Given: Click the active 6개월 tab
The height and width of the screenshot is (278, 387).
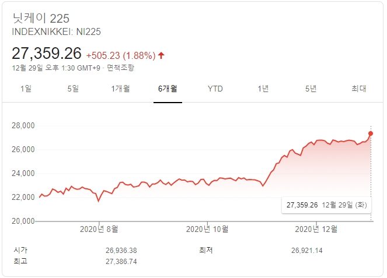Looking at the screenshot, I should click(x=168, y=89).
